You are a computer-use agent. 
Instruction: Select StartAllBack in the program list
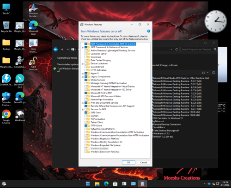point(159,127)
